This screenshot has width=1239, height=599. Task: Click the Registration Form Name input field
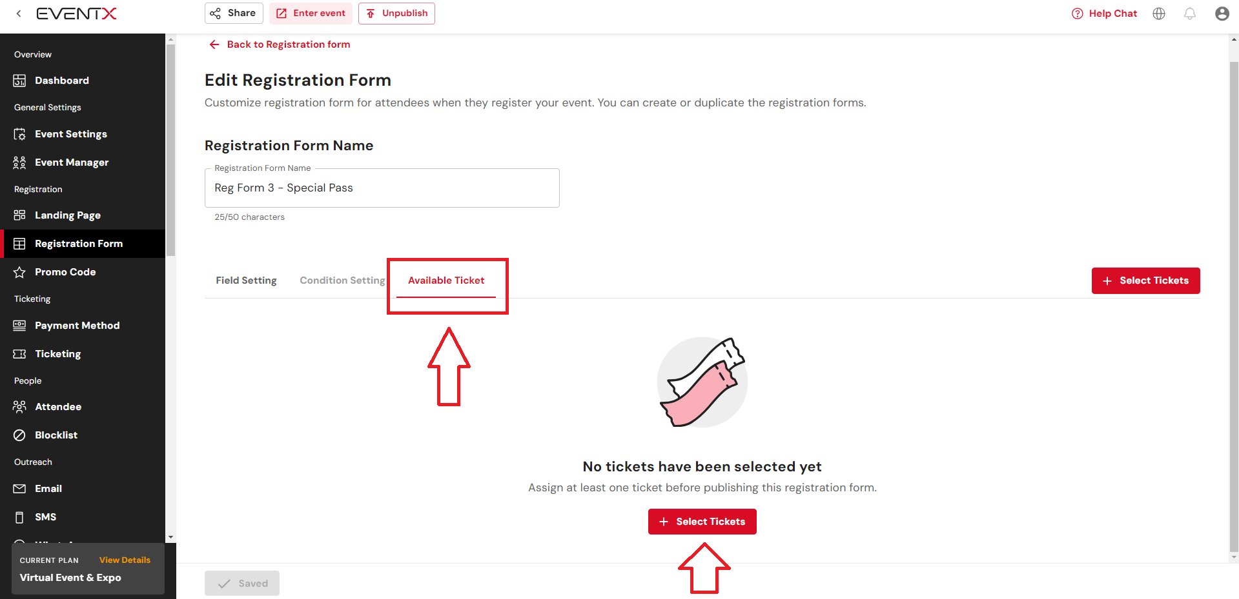tap(382, 188)
